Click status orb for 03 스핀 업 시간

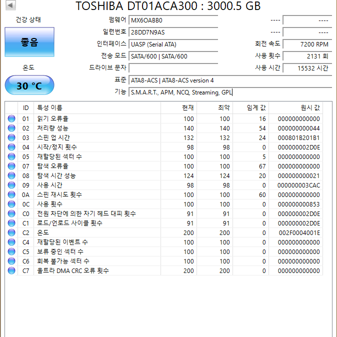(x=11, y=137)
